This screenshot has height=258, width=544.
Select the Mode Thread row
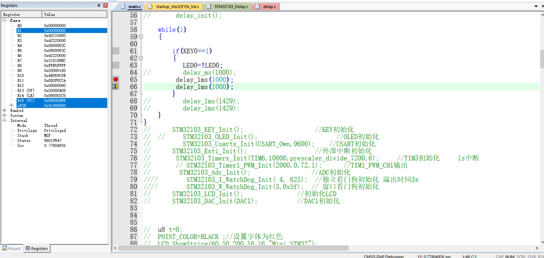point(62,126)
